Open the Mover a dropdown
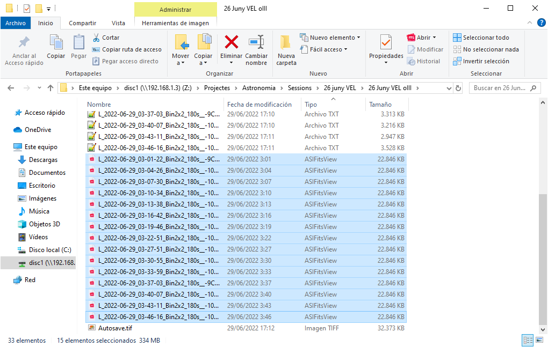 181,60
